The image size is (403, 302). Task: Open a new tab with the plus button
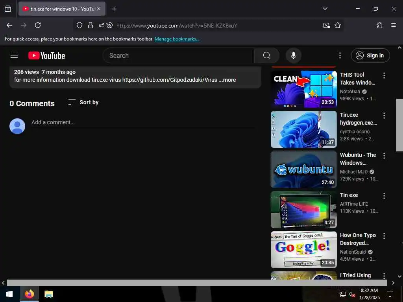pyautogui.click(x=114, y=9)
